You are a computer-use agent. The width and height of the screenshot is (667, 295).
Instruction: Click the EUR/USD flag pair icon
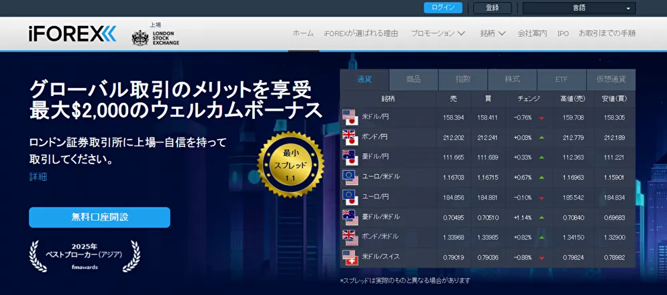[x=351, y=178]
